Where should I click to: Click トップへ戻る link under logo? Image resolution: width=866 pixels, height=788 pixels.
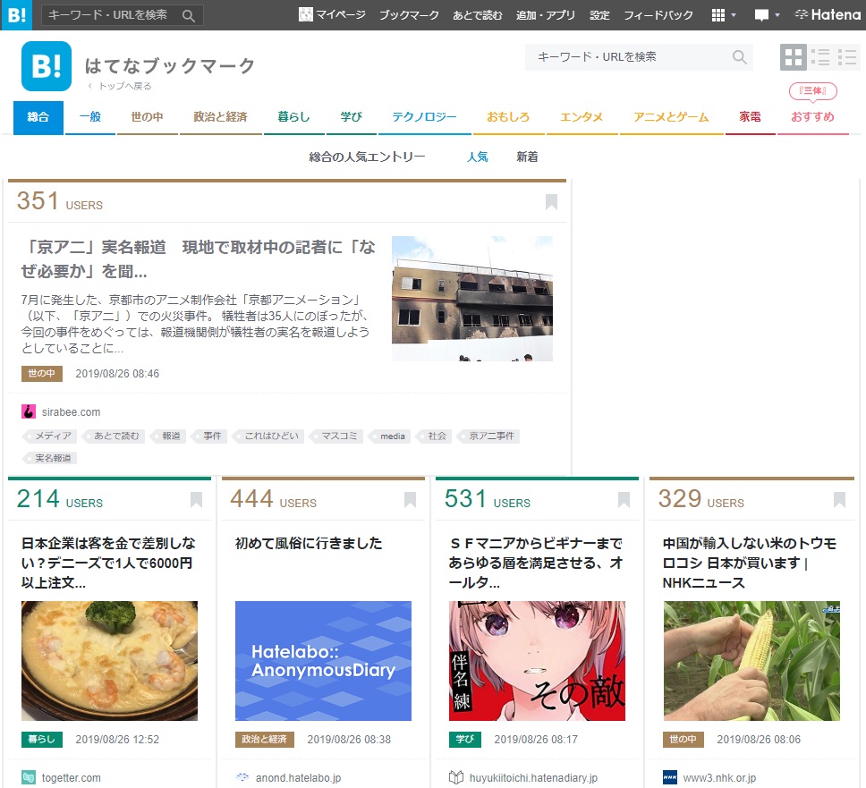point(120,86)
